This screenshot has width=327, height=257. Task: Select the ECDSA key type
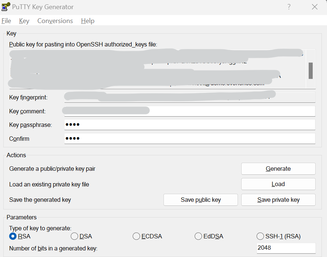coord(136,236)
